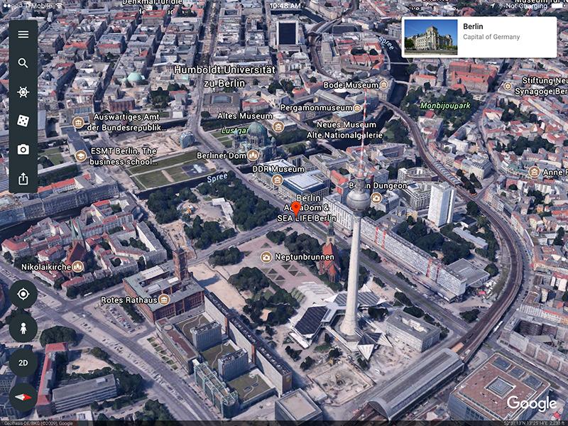Tap the Altes Museum text label
The width and height of the screenshot is (568, 426).
coord(245,116)
